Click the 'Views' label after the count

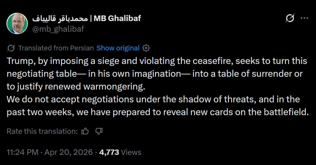pyautogui.click(x=131, y=152)
